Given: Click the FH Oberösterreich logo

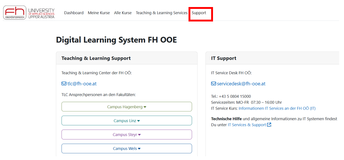Looking at the screenshot, I should click(x=15, y=13).
